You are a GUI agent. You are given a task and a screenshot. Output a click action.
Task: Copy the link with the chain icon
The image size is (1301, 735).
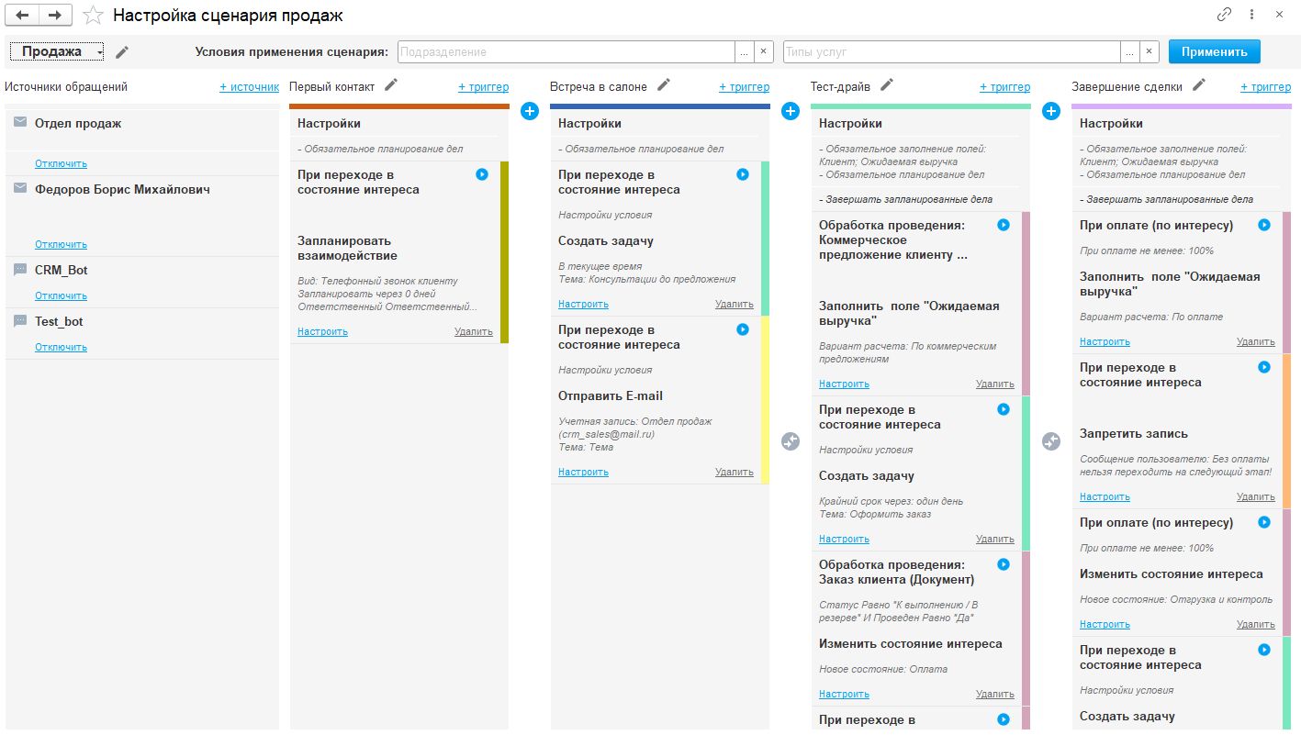1224,15
